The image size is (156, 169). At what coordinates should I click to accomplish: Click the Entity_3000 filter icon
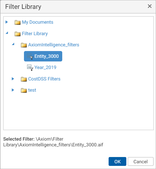(30, 56)
